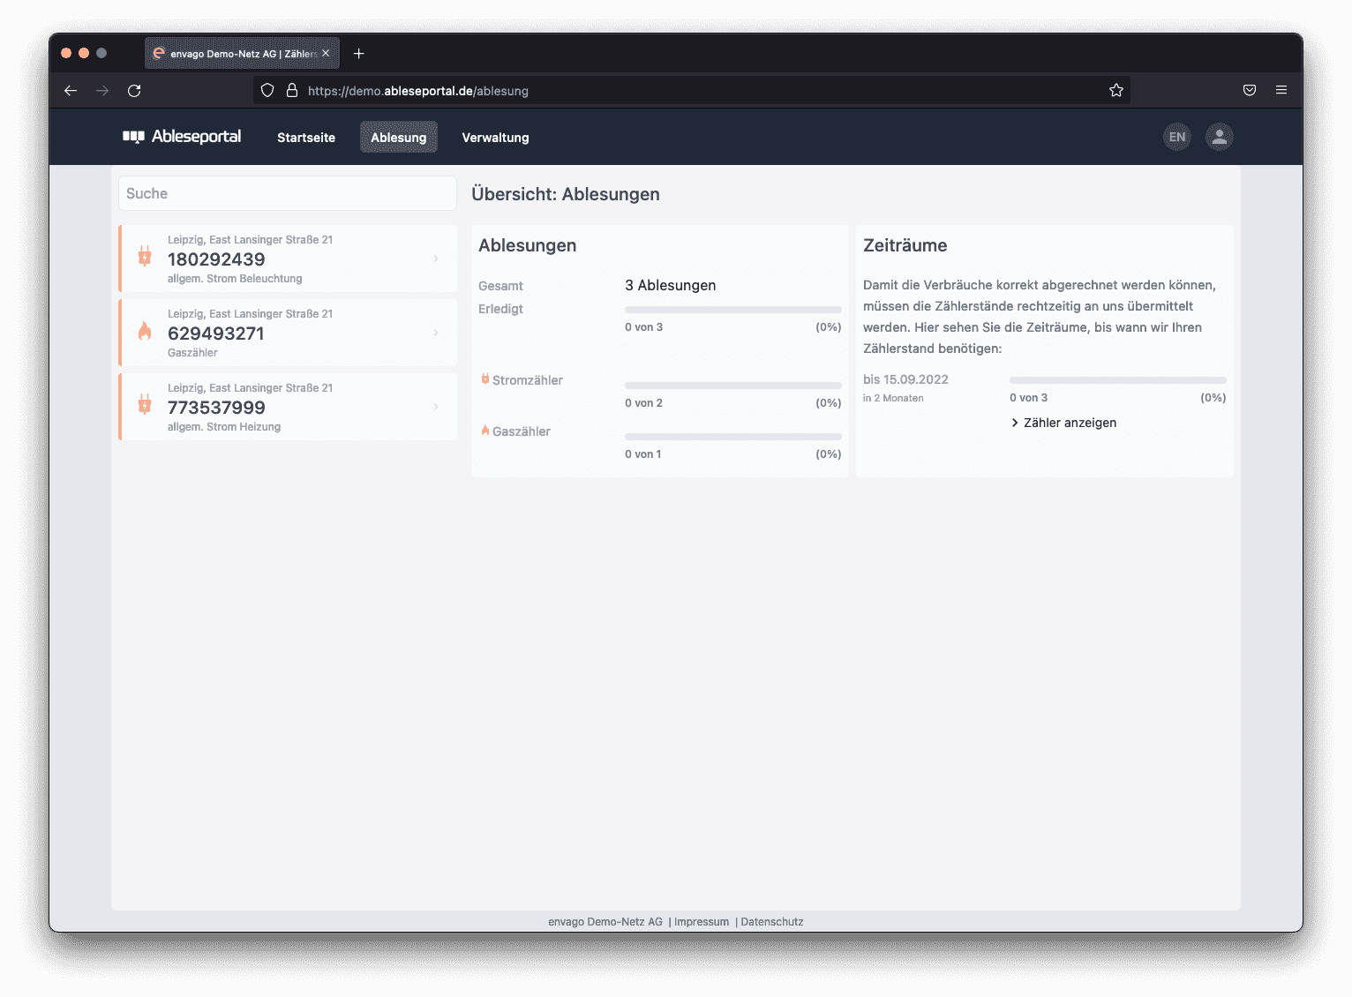This screenshot has height=997, width=1352.
Task: Click the plug icon of meter 180292439
Action: tap(145, 258)
